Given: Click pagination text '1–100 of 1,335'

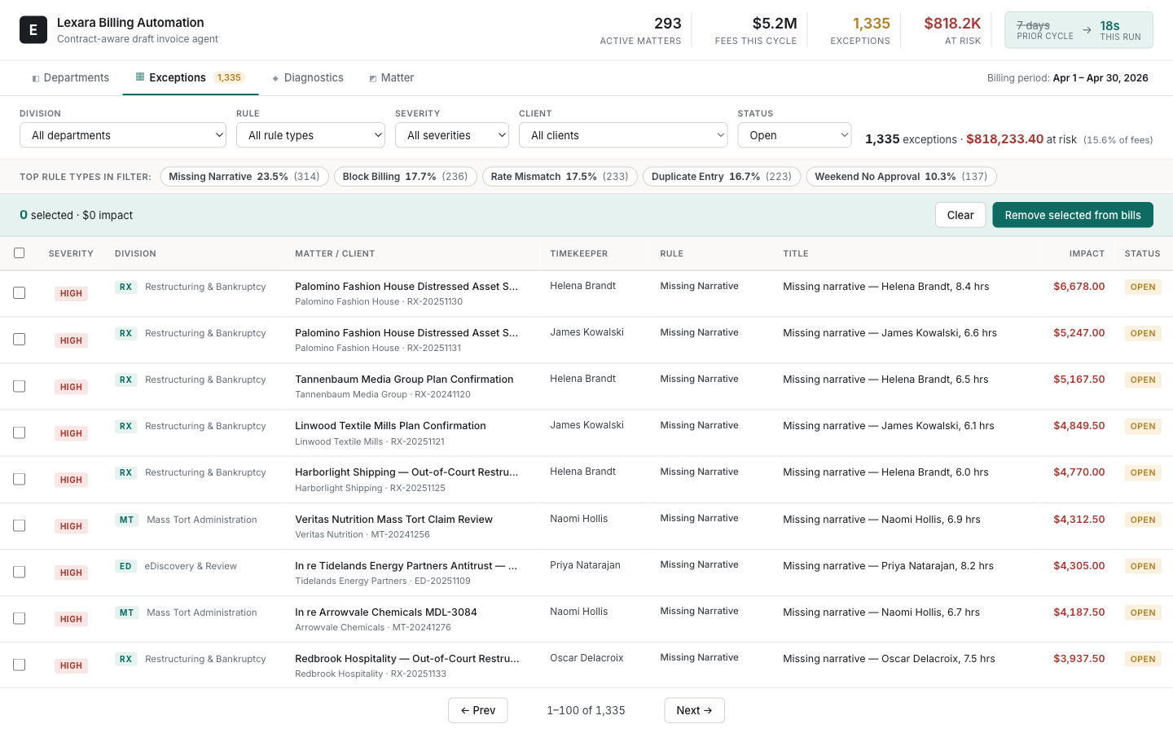Looking at the screenshot, I should tap(586, 711).
